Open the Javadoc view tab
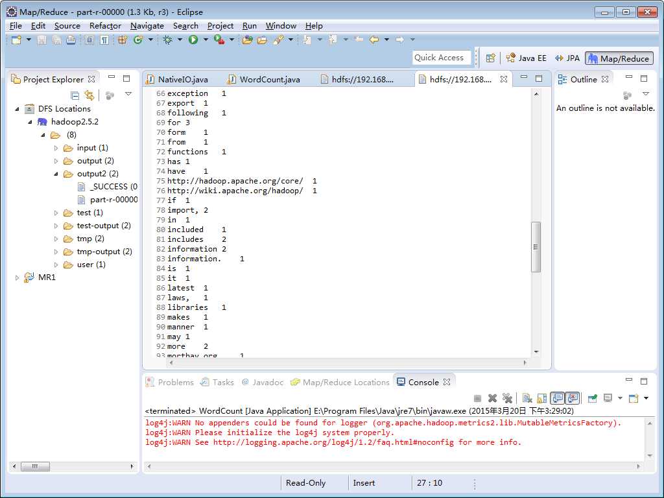This screenshot has width=664, height=498. click(x=263, y=383)
